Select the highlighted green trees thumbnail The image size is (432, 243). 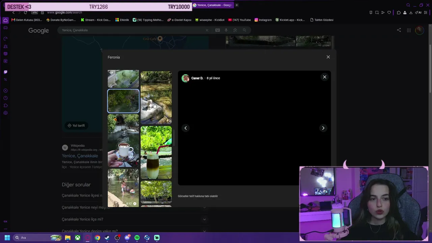(x=123, y=101)
